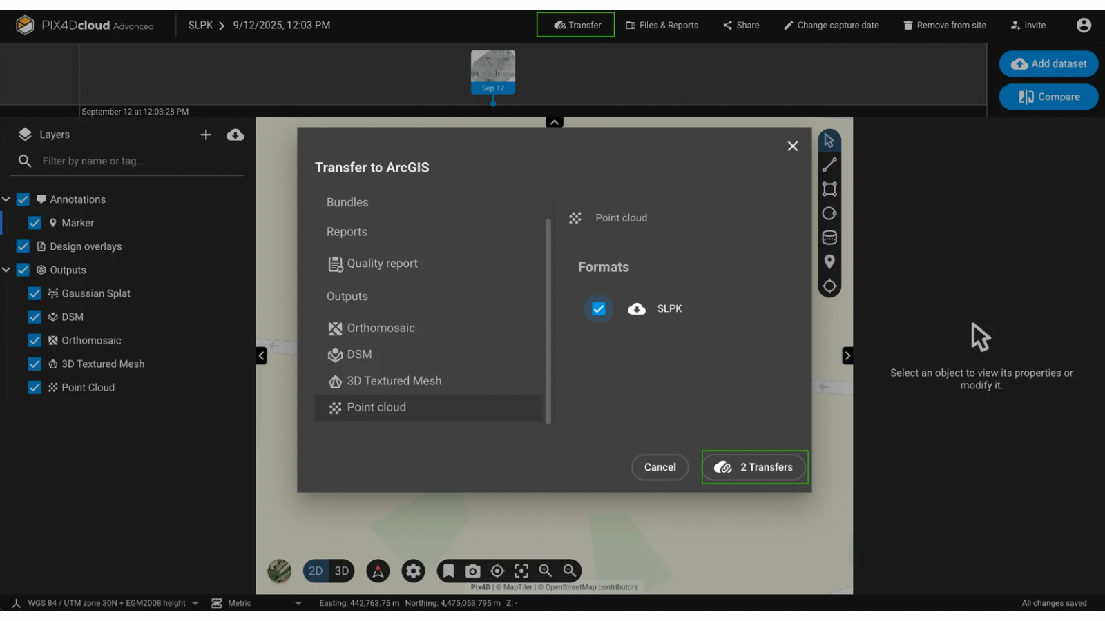This screenshot has height=621, width=1105.
Task: Select Point cloud in transfer dialog
Action: (x=429, y=408)
